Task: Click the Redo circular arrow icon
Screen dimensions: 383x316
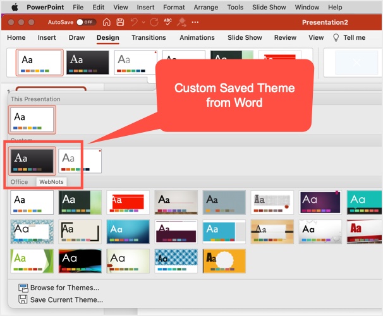Action: (x=154, y=22)
